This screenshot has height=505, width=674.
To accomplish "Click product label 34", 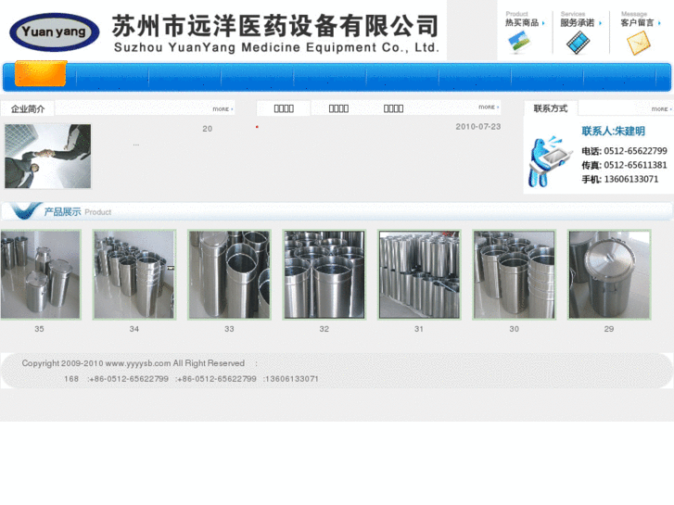I will tap(134, 329).
